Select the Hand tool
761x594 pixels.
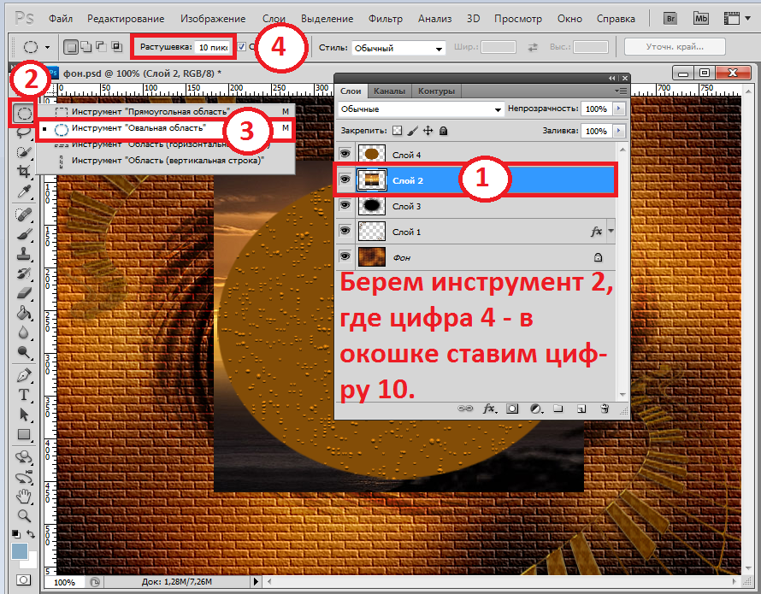[x=24, y=496]
